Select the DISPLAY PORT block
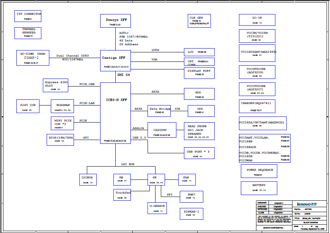The height and width of the screenshot is (233, 330). 199,73
